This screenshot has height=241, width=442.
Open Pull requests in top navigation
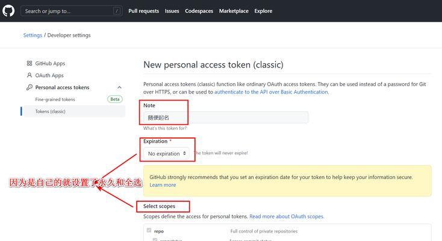tap(143, 11)
